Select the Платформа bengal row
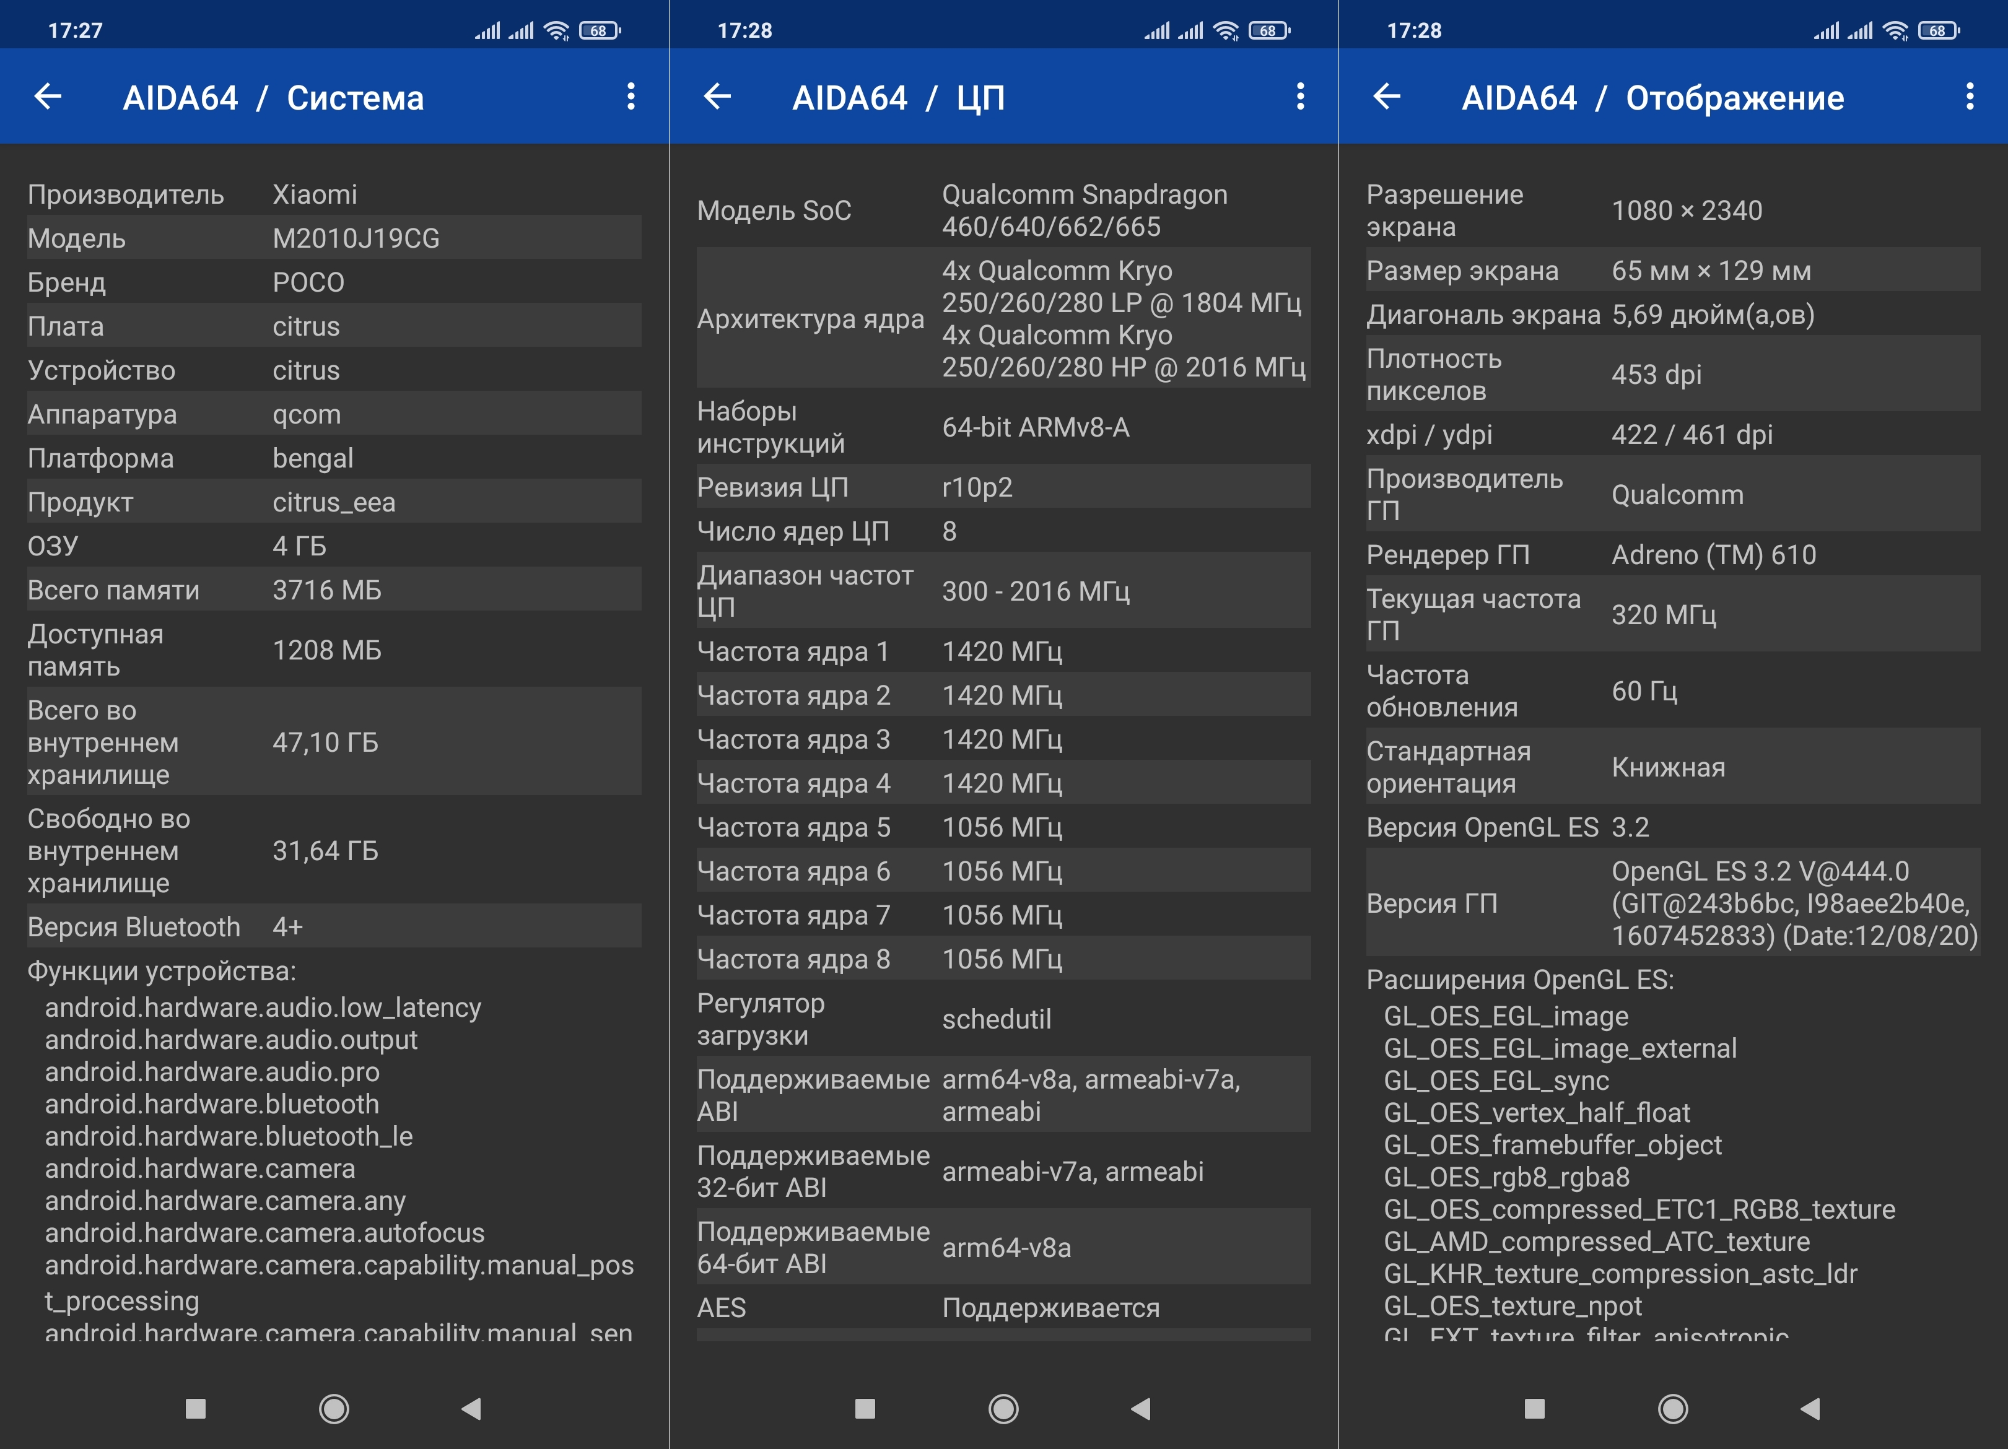 [334, 458]
